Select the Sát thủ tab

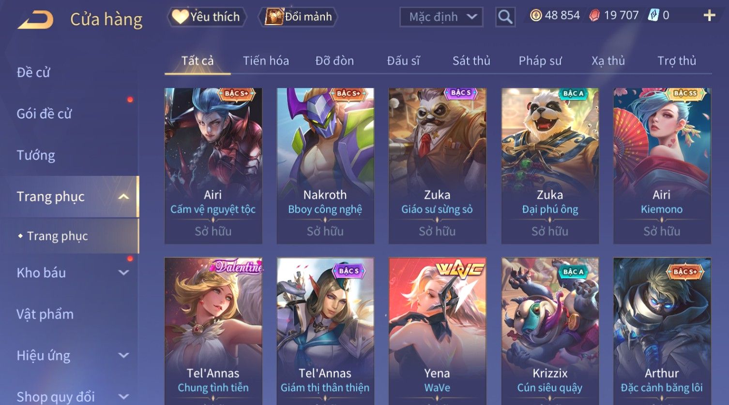(471, 61)
